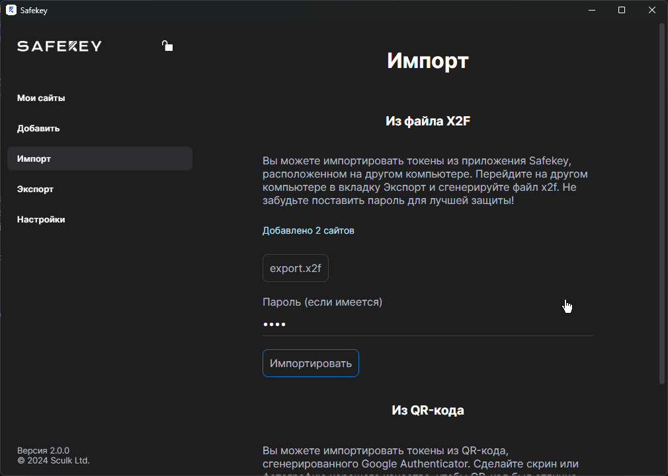Click the export.x2f file chooser button
Screen dimensions: 668x476
[x=295, y=268]
